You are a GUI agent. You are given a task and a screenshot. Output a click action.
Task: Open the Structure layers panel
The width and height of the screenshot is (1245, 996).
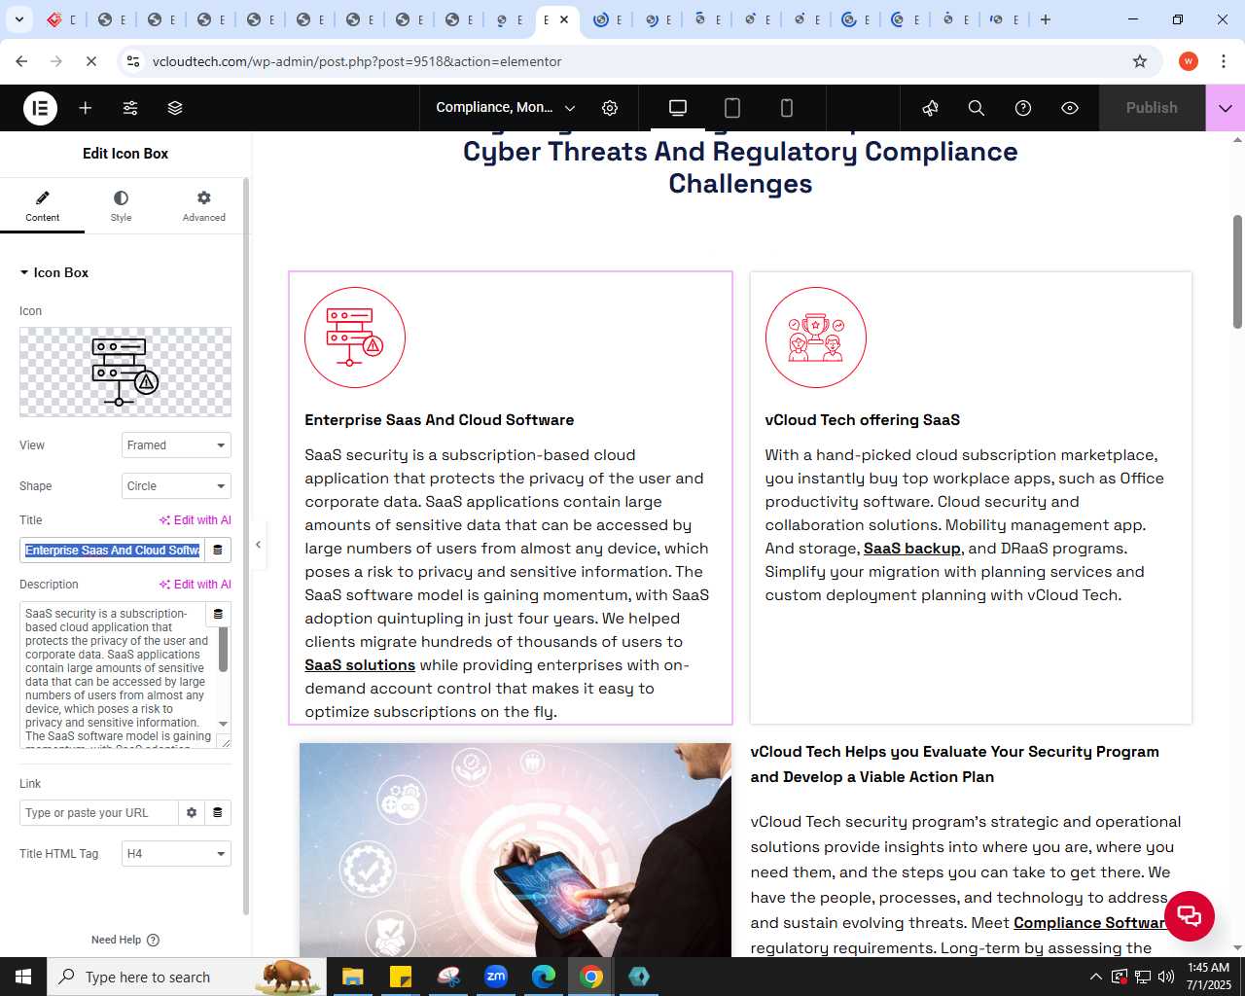click(175, 108)
